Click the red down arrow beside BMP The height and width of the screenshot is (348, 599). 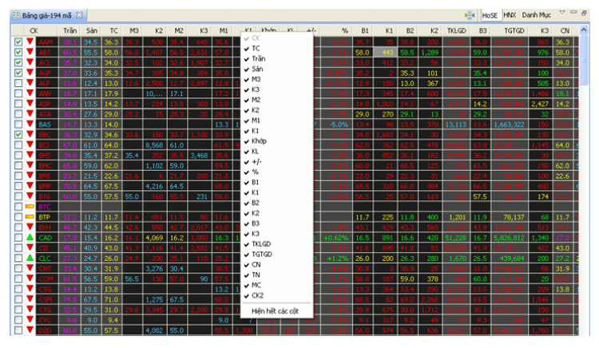pos(30,185)
